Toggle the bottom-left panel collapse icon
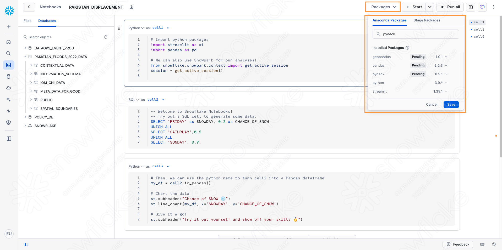Viewport: 502px width, 250px height. 26,244
